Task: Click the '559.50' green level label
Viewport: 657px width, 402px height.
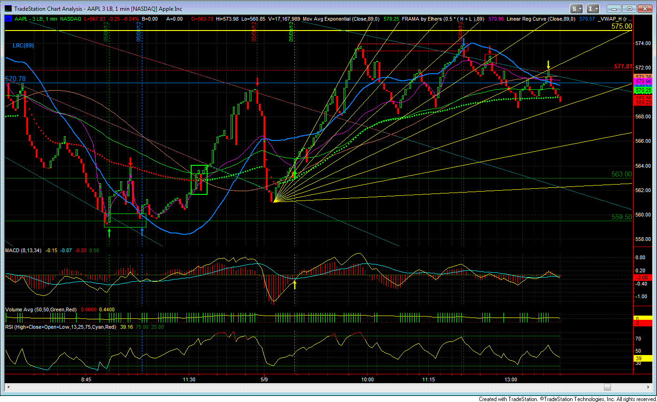Action: 621,217
